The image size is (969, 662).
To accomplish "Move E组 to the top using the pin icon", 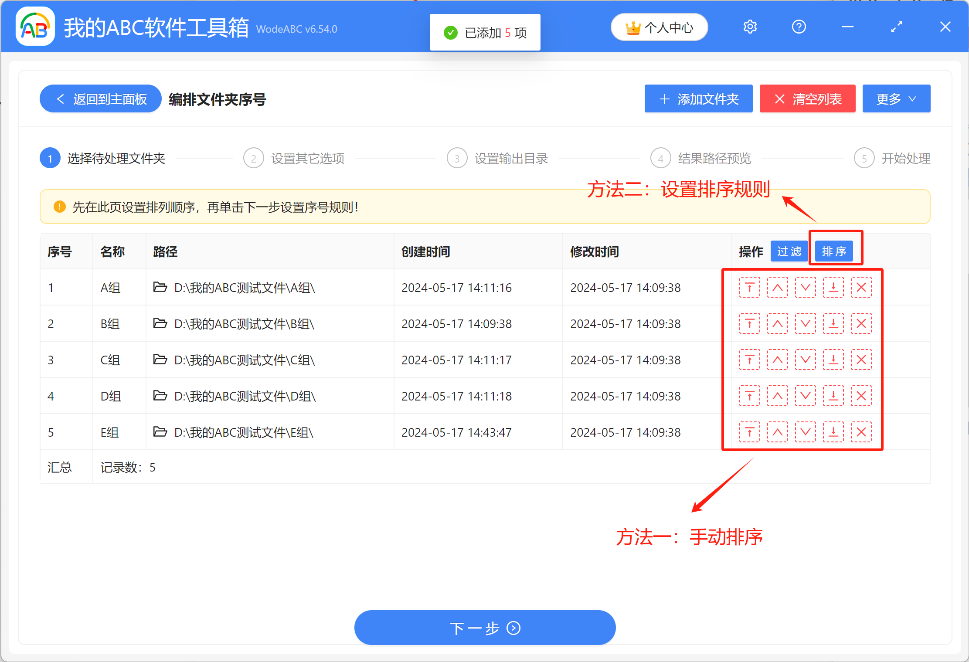I will 749,432.
